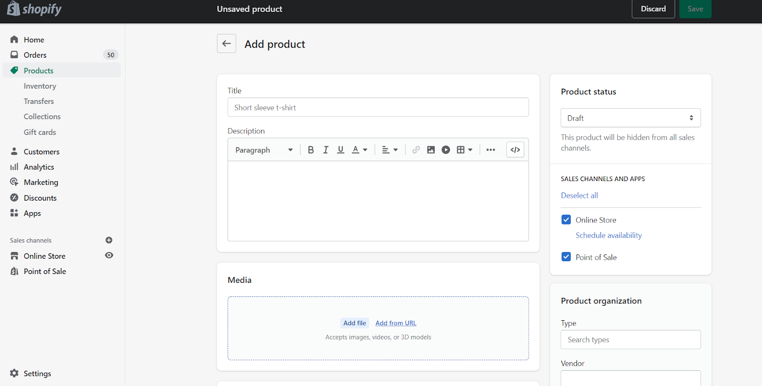Go back using the arrow button

coord(227,44)
